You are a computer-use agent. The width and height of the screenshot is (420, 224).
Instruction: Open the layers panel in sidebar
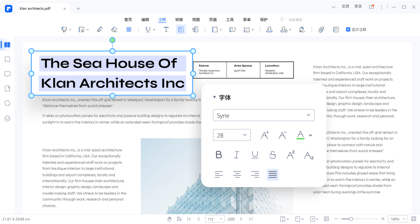click(7, 118)
